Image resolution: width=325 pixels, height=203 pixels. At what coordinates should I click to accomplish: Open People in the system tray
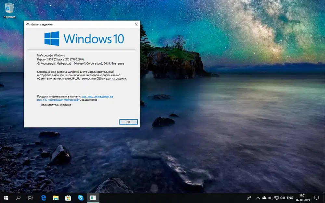click(x=249, y=198)
